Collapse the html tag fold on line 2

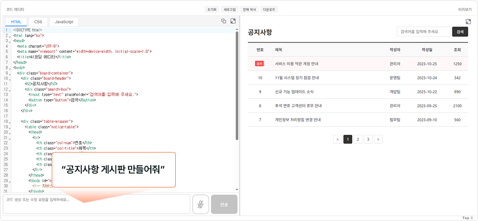click(10, 36)
